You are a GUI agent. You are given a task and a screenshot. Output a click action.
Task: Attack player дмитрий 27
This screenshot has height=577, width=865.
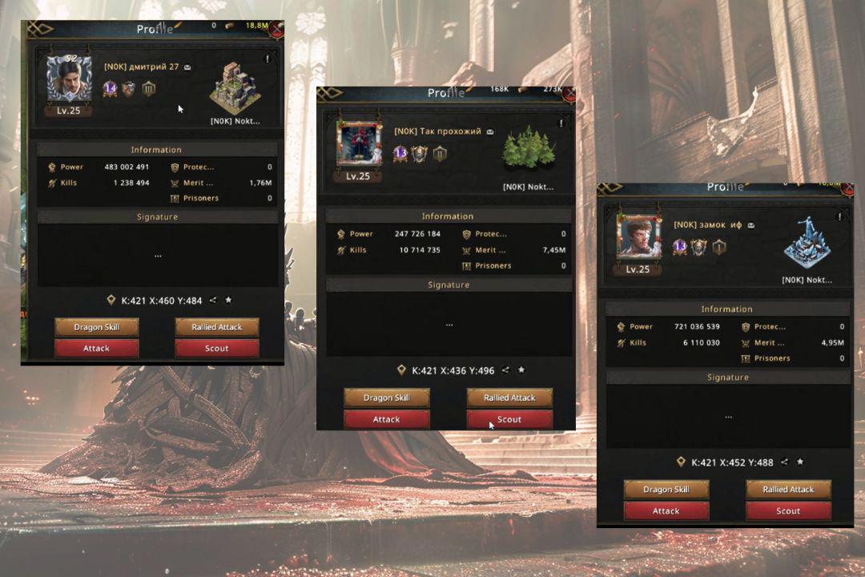point(97,349)
